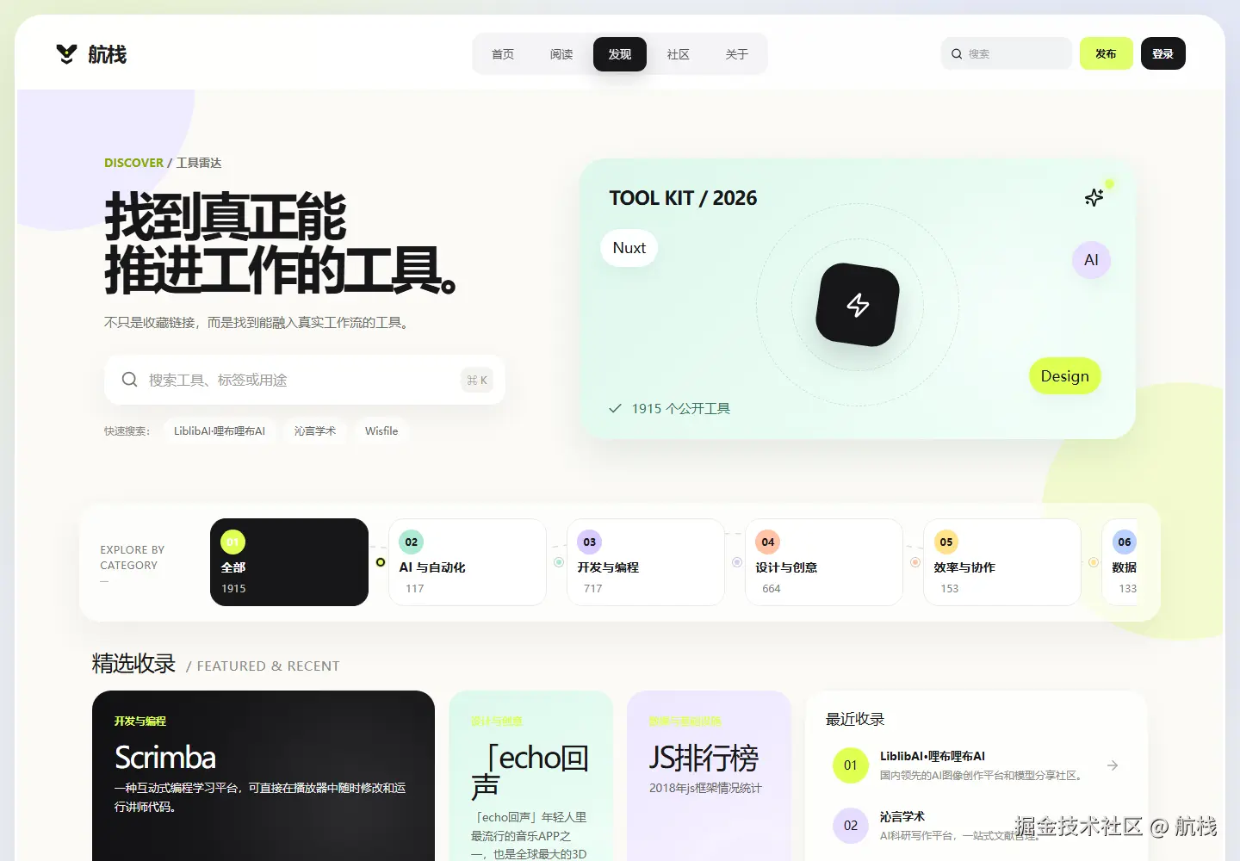Click the 航栈 logo icon
1240x861 pixels.
pos(66,54)
